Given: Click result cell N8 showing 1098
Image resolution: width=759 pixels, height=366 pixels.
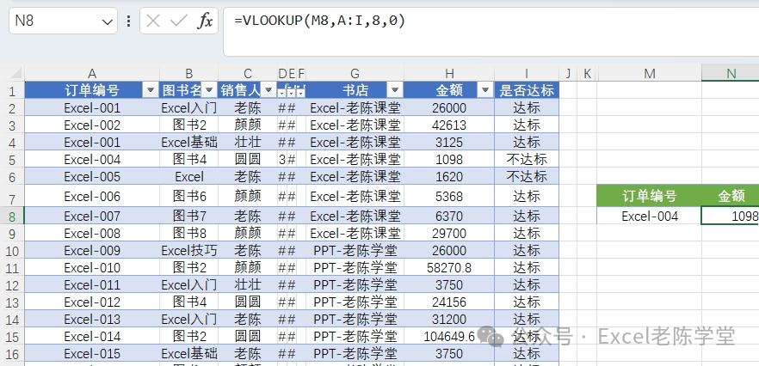Looking at the screenshot, I should pos(731,216).
